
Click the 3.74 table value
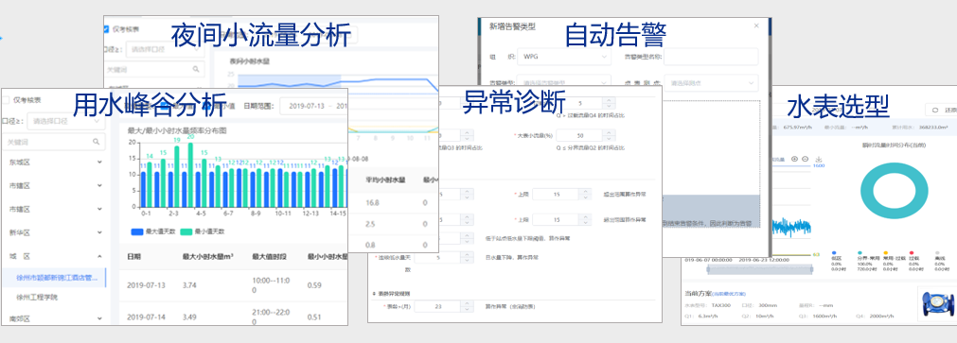click(189, 284)
